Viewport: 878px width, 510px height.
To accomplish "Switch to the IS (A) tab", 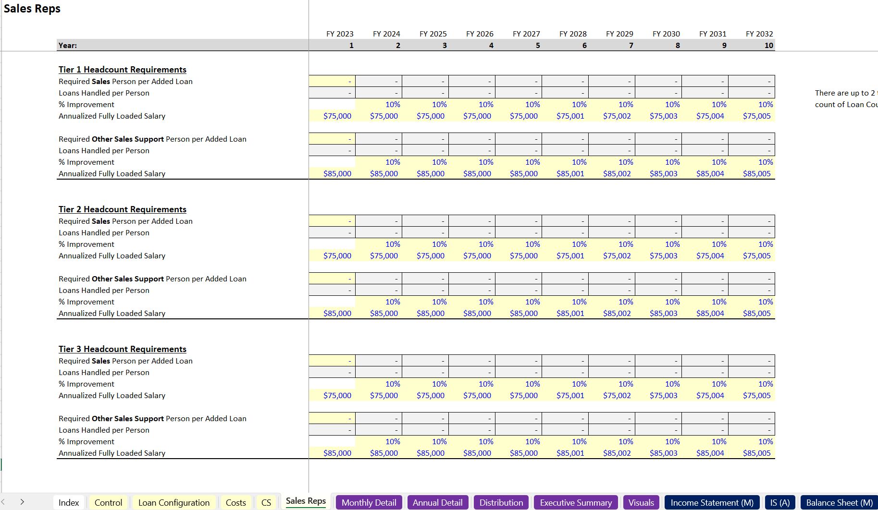I will click(x=779, y=502).
